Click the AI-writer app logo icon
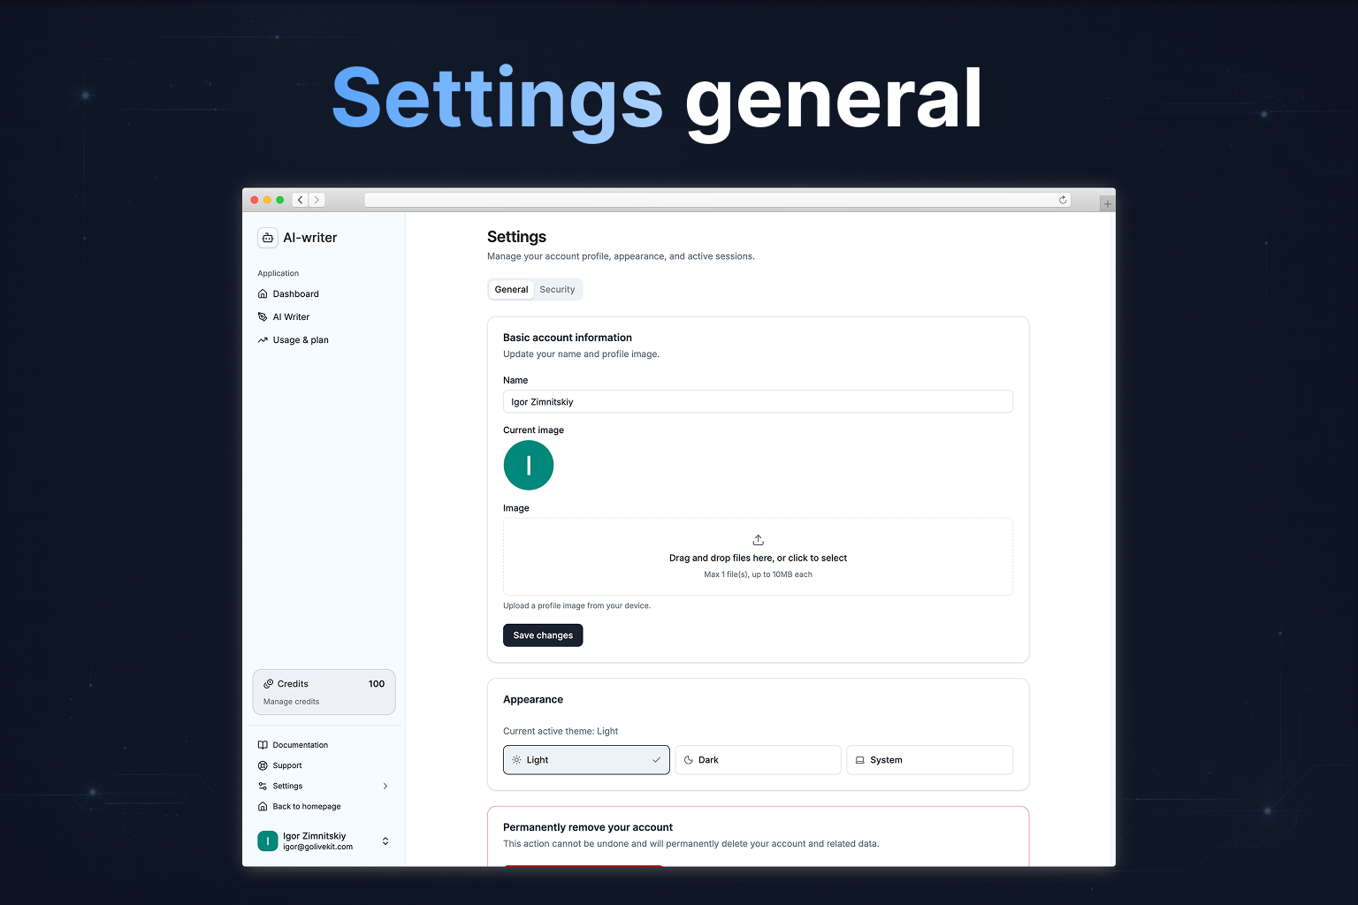 [x=268, y=238]
